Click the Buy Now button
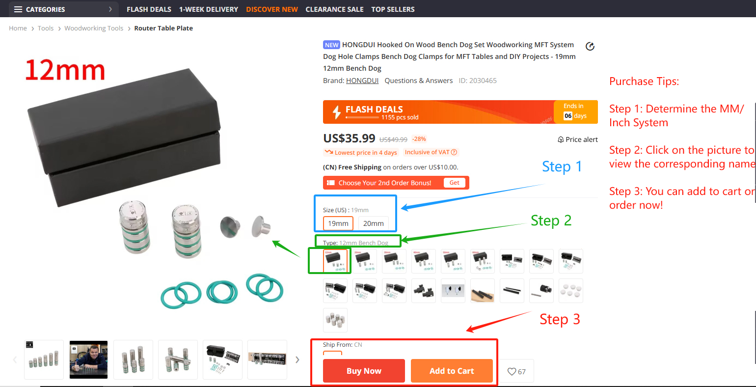The width and height of the screenshot is (756, 387). (364, 371)
